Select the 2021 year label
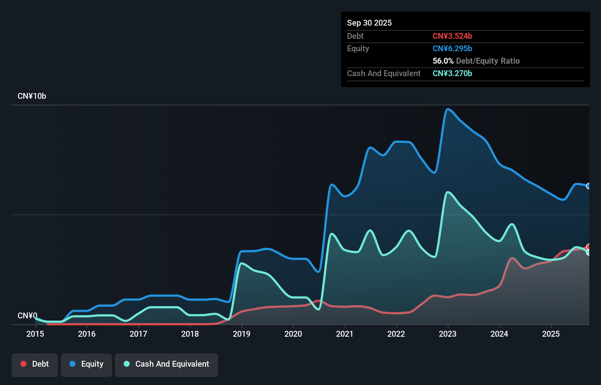 pos(345,334)
